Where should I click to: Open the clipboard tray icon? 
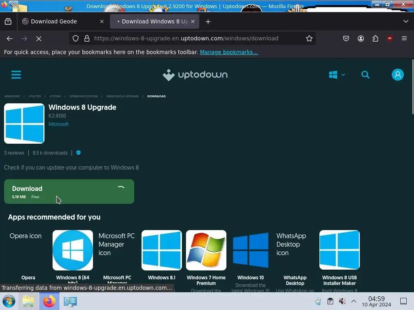click(x=330, y=301)
